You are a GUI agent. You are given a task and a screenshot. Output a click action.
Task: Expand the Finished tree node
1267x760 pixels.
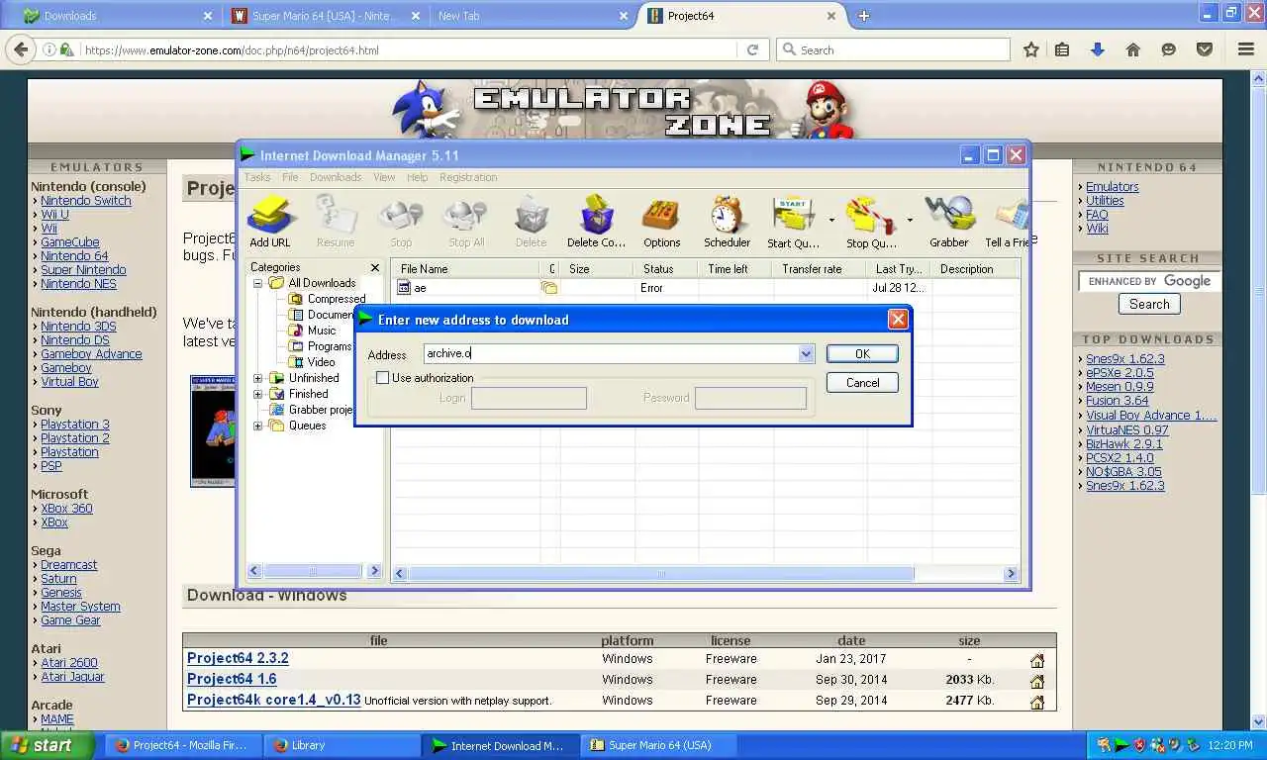click(x=258, y=394)
